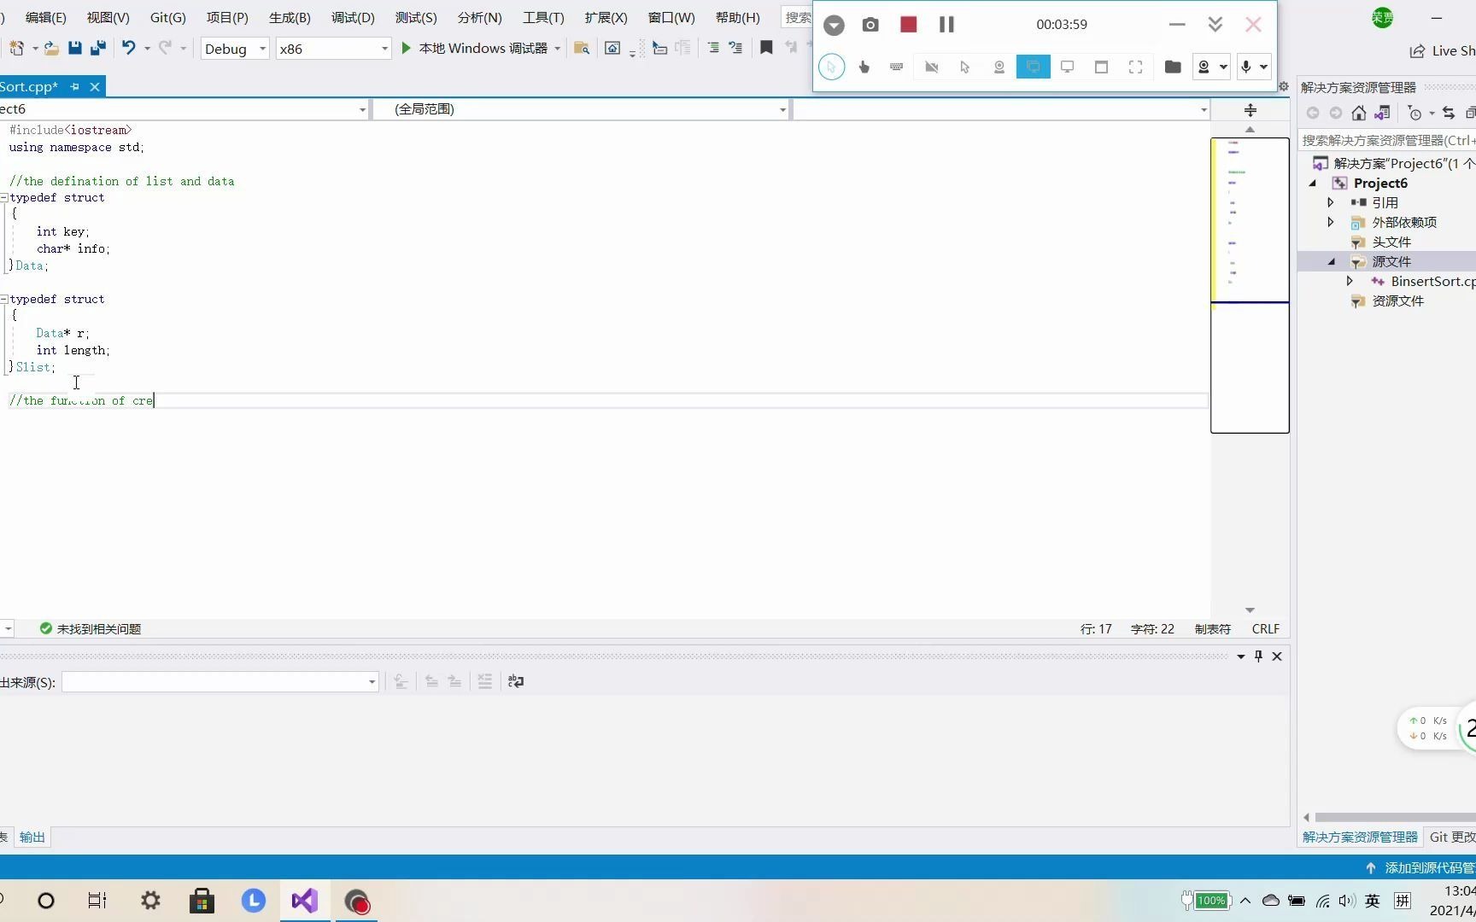
Task: Toggle keystroke display keyboard icon
Action: (x=897, y=67)
